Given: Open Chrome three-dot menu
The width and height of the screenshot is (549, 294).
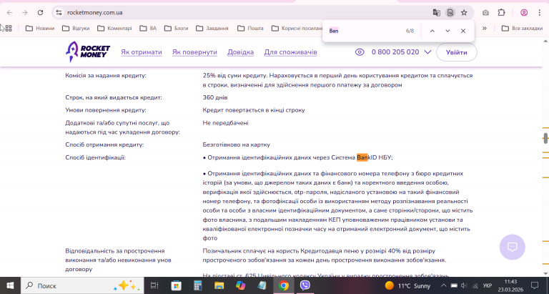Looking at the screenshot, I should pos(539,13).
